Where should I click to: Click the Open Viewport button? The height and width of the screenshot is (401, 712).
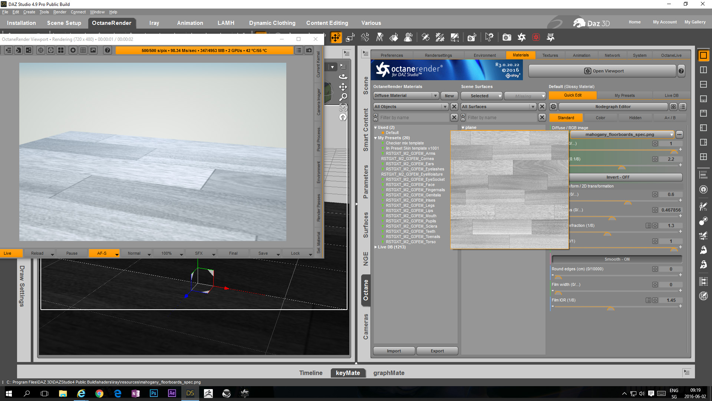click(604, 71)
